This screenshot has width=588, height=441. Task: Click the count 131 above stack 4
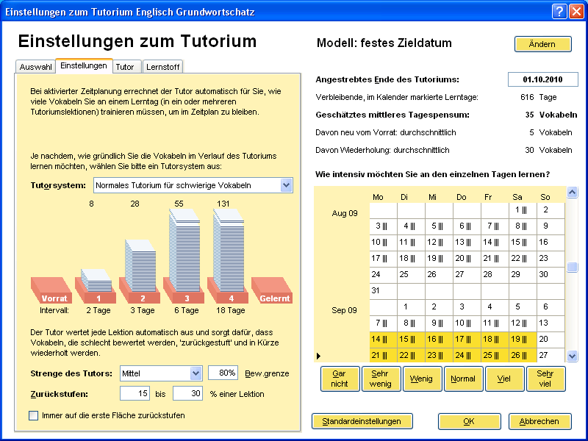coord(223,204)
